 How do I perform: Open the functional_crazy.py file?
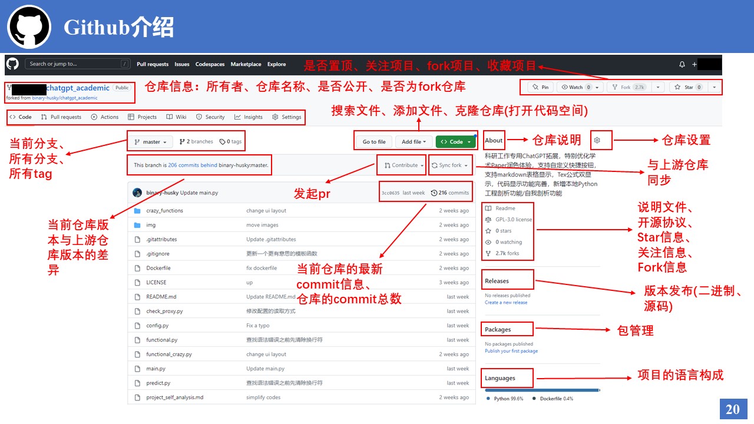pyautogui.click(x=169, y=355)
